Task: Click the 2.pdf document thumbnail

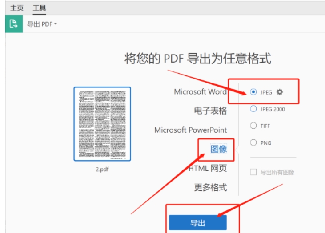Action: click(102, 124)
